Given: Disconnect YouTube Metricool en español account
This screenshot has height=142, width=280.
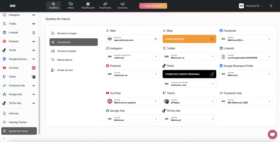Looking at the screenshot, I should (156, 101).
